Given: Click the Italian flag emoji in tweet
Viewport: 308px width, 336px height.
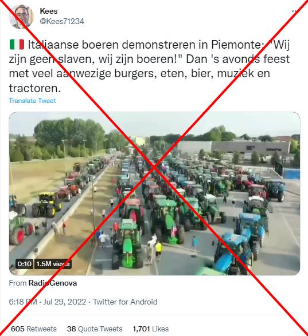Looking at the screenshot, I should tap(17, 45).
